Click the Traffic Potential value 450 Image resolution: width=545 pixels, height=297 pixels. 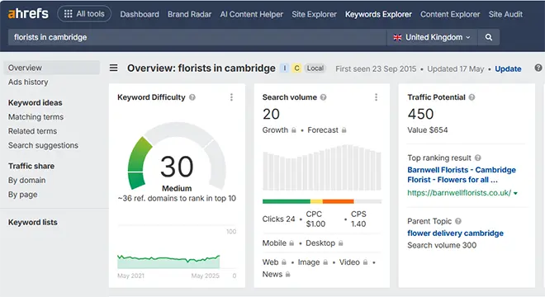pos(420,115)
